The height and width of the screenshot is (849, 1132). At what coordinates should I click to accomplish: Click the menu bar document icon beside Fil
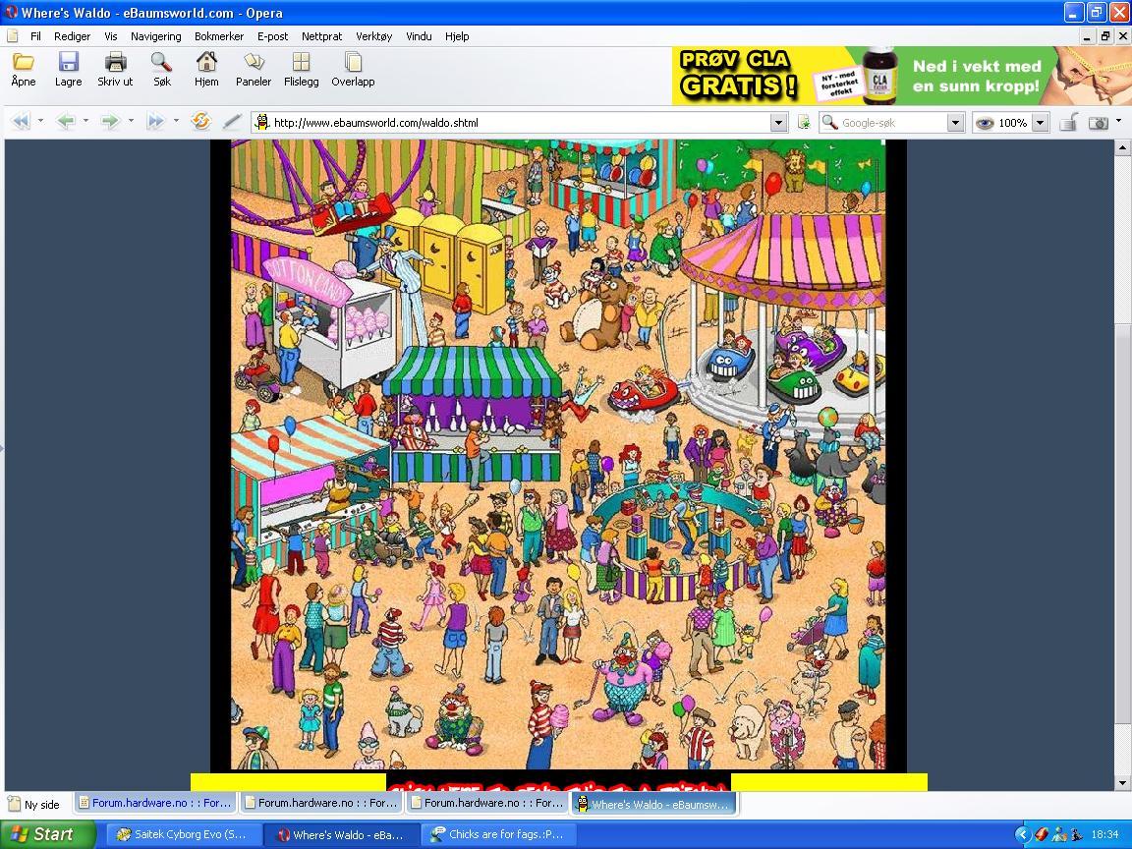pos(12,36)
